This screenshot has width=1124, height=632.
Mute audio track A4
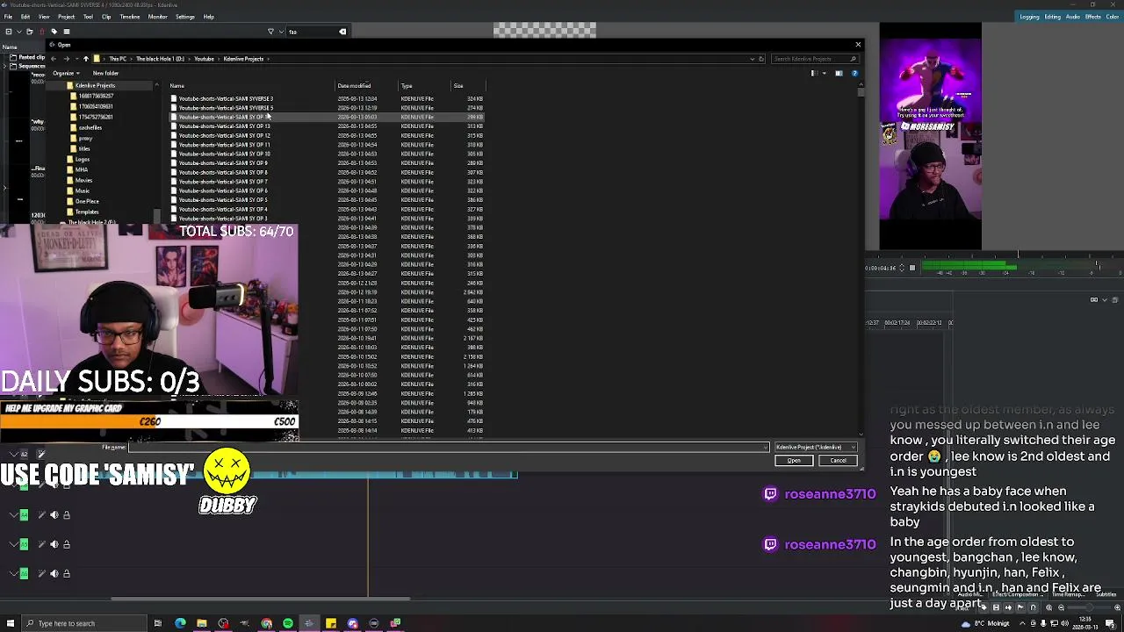click(54, 515)
